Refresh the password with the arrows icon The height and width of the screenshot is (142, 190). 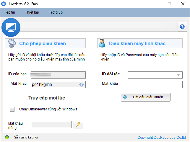point(82,84)
